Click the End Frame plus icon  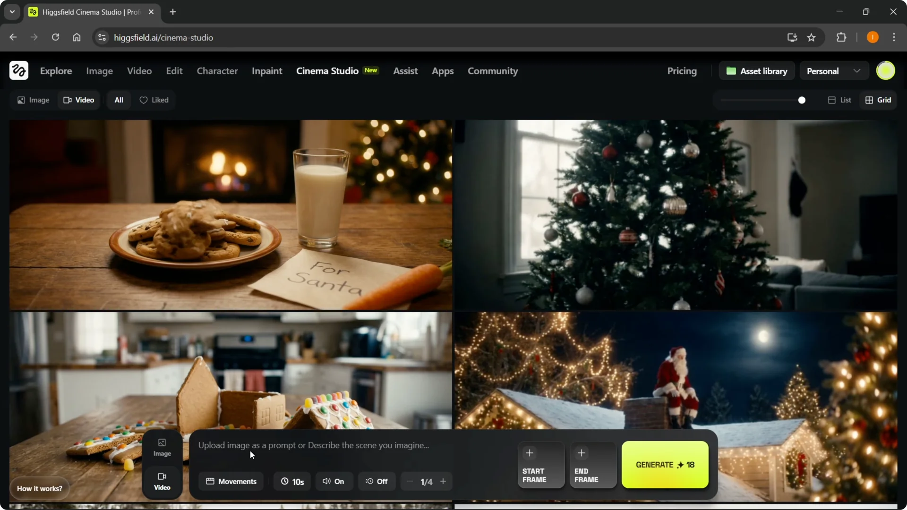click(x=582, y=452)
